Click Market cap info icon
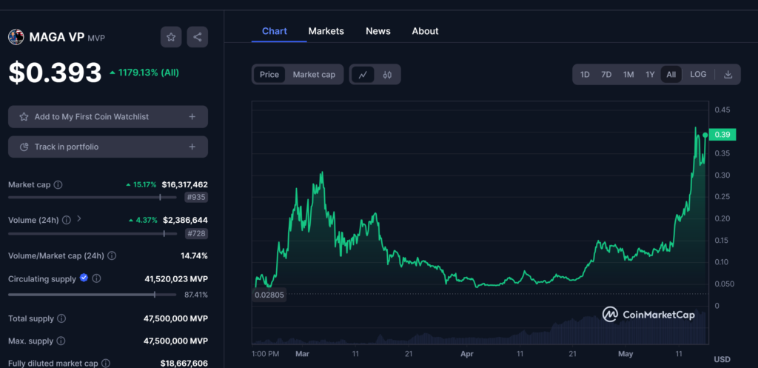The image size is (758, 368). 58,184
